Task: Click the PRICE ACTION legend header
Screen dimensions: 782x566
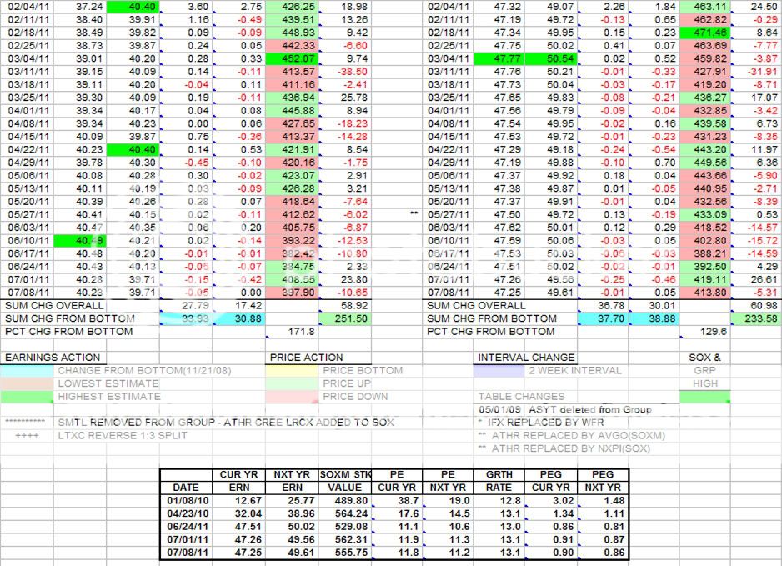Action: (x=306, y=357)
